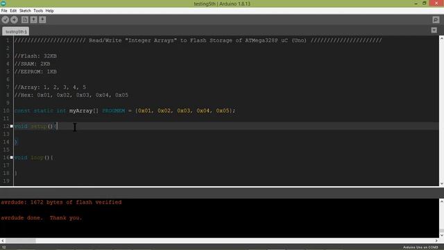Open a sketch with the Open icon
Screen dimensions: 444x250
pos(34,19)
